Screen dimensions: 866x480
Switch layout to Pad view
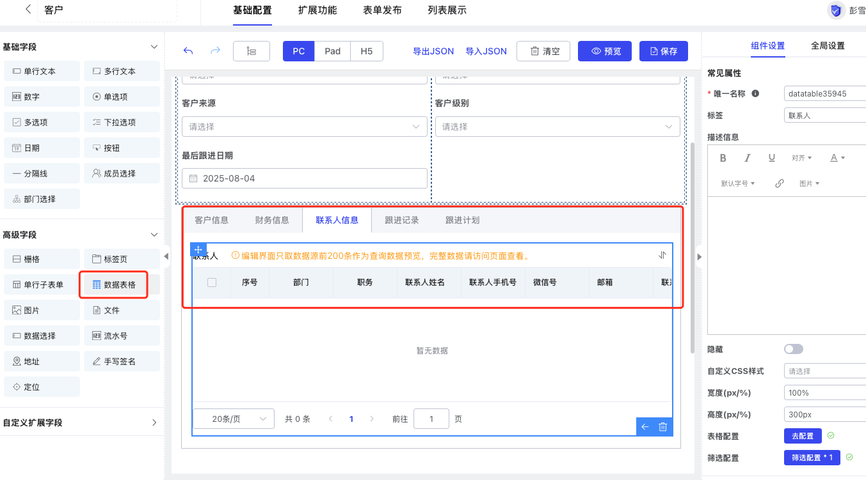pyautogui.click(x=333, y=51)
